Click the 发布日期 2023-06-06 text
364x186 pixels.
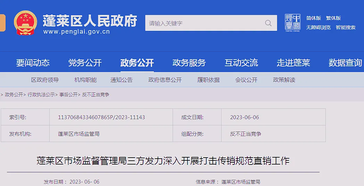point(72,182)
